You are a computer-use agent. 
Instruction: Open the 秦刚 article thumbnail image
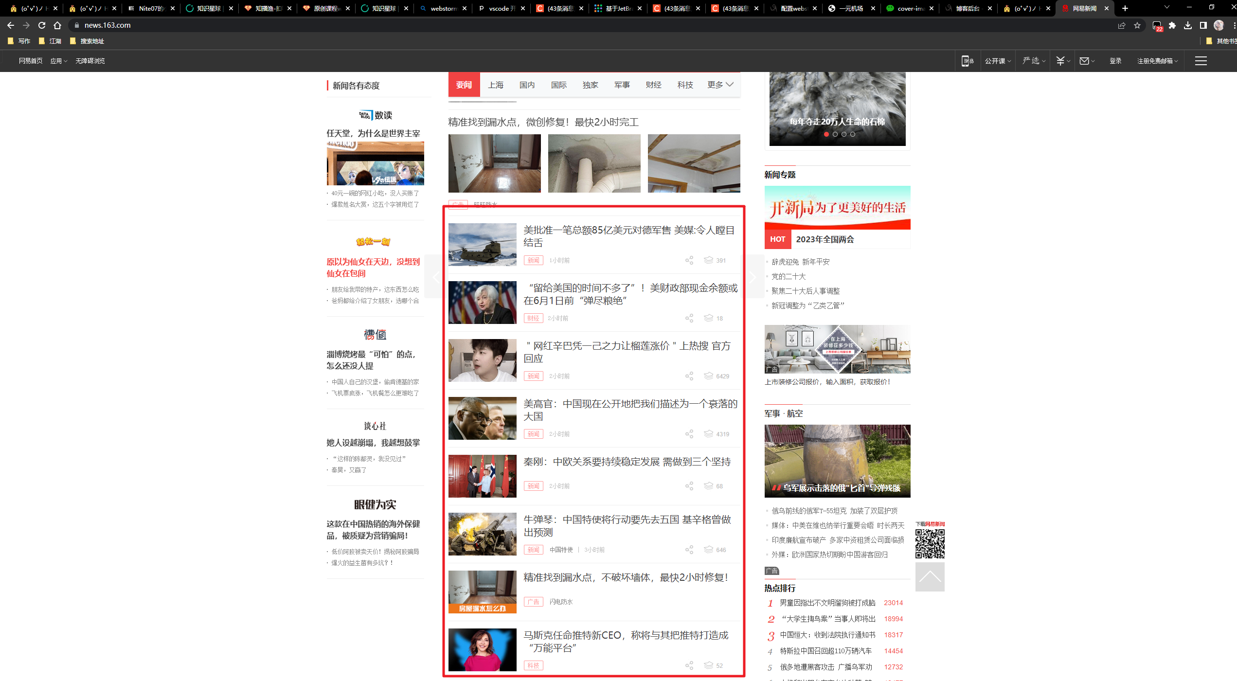click(x=482, y=476)
